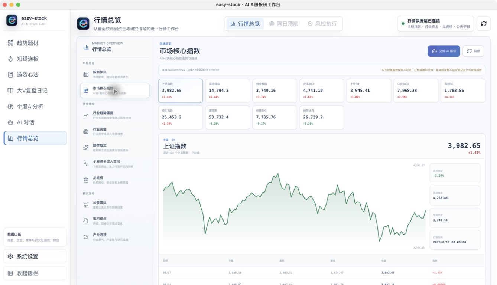The image size is (497, 285).
Task: Open the 龙虎榜 submenu entry
Action: pyautogui.click(x=115, y=180)
